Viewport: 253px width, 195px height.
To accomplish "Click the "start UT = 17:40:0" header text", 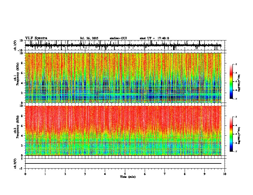I will 154,38.
